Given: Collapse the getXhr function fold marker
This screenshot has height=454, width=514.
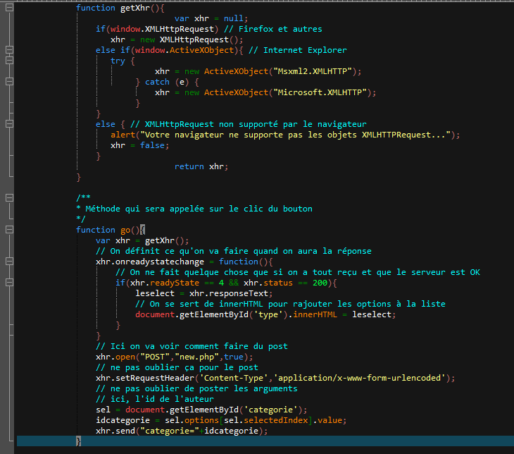Looking at the screenshot, I should (8, 8).
